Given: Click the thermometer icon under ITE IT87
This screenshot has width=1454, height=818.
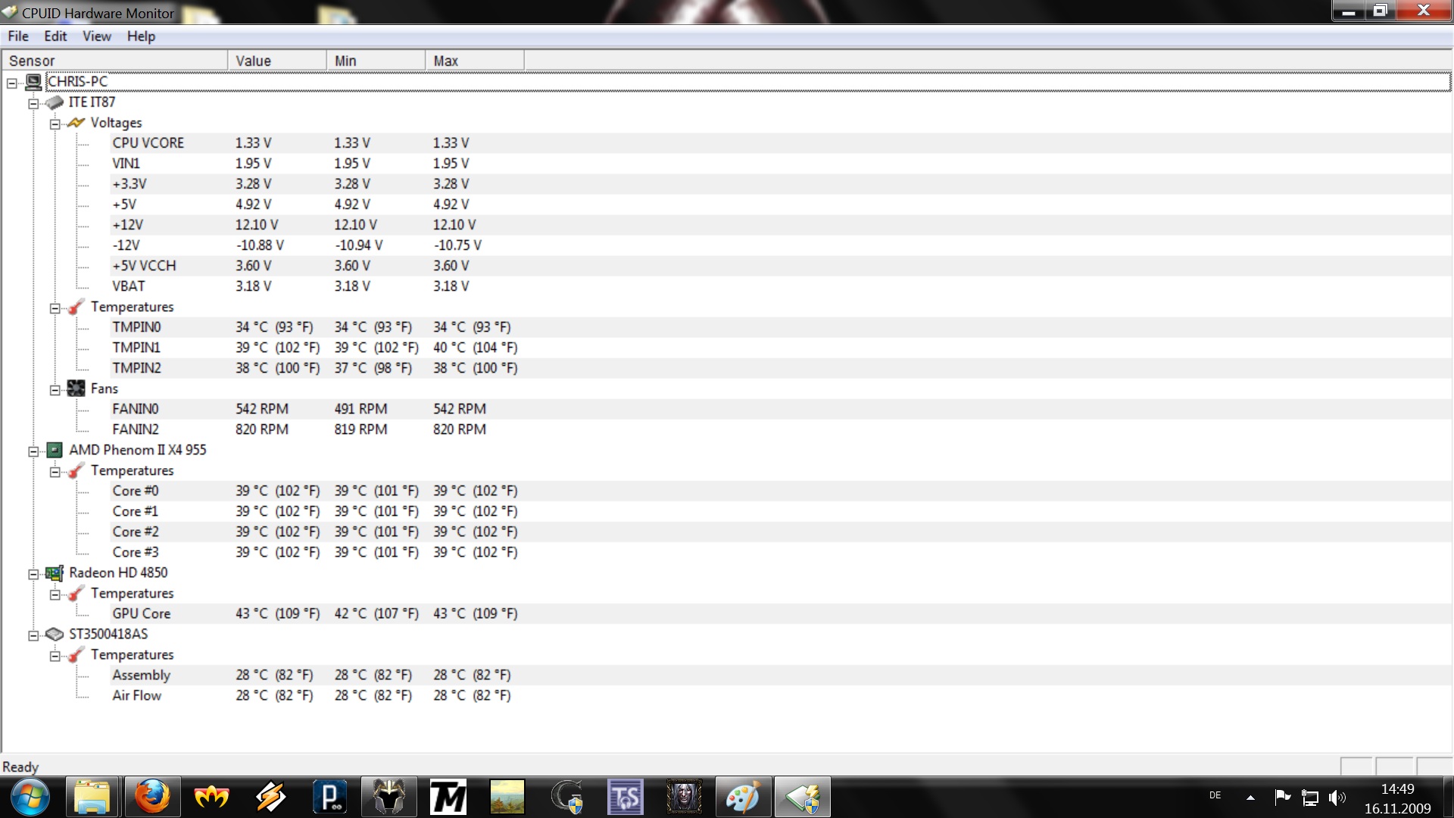Looking at the screenshot, I should 76,307.
